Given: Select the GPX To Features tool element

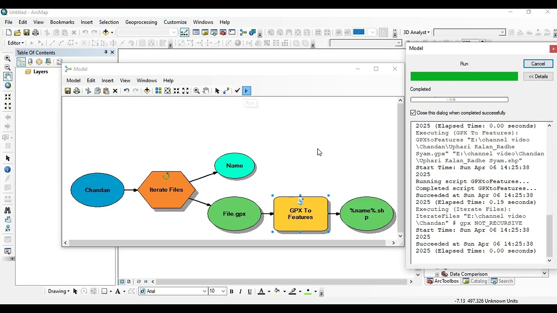Looking at the screenshot, I should tap(301, 213).
